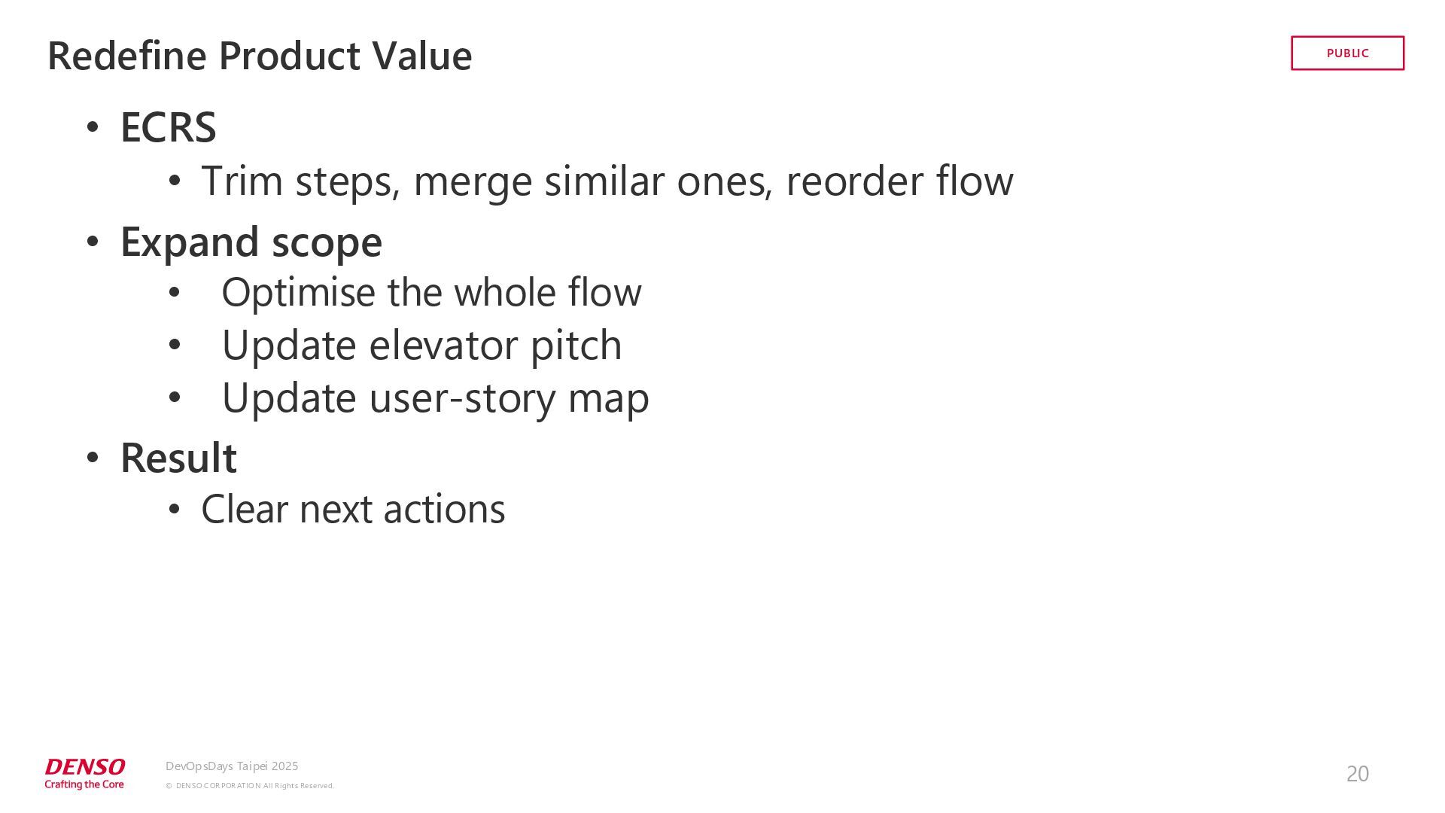The width and height of the screenshot is (1445, 813).
Task: Click the Update user-story map bullet
Action: [435, 398]
